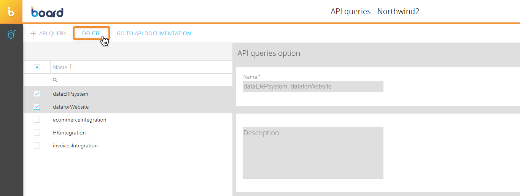
Task: Click the API QUERY toolbar label
Action: [x=52, y=33]
